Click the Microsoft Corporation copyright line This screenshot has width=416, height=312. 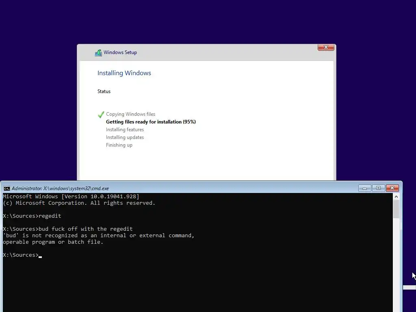tap(79, 203)
